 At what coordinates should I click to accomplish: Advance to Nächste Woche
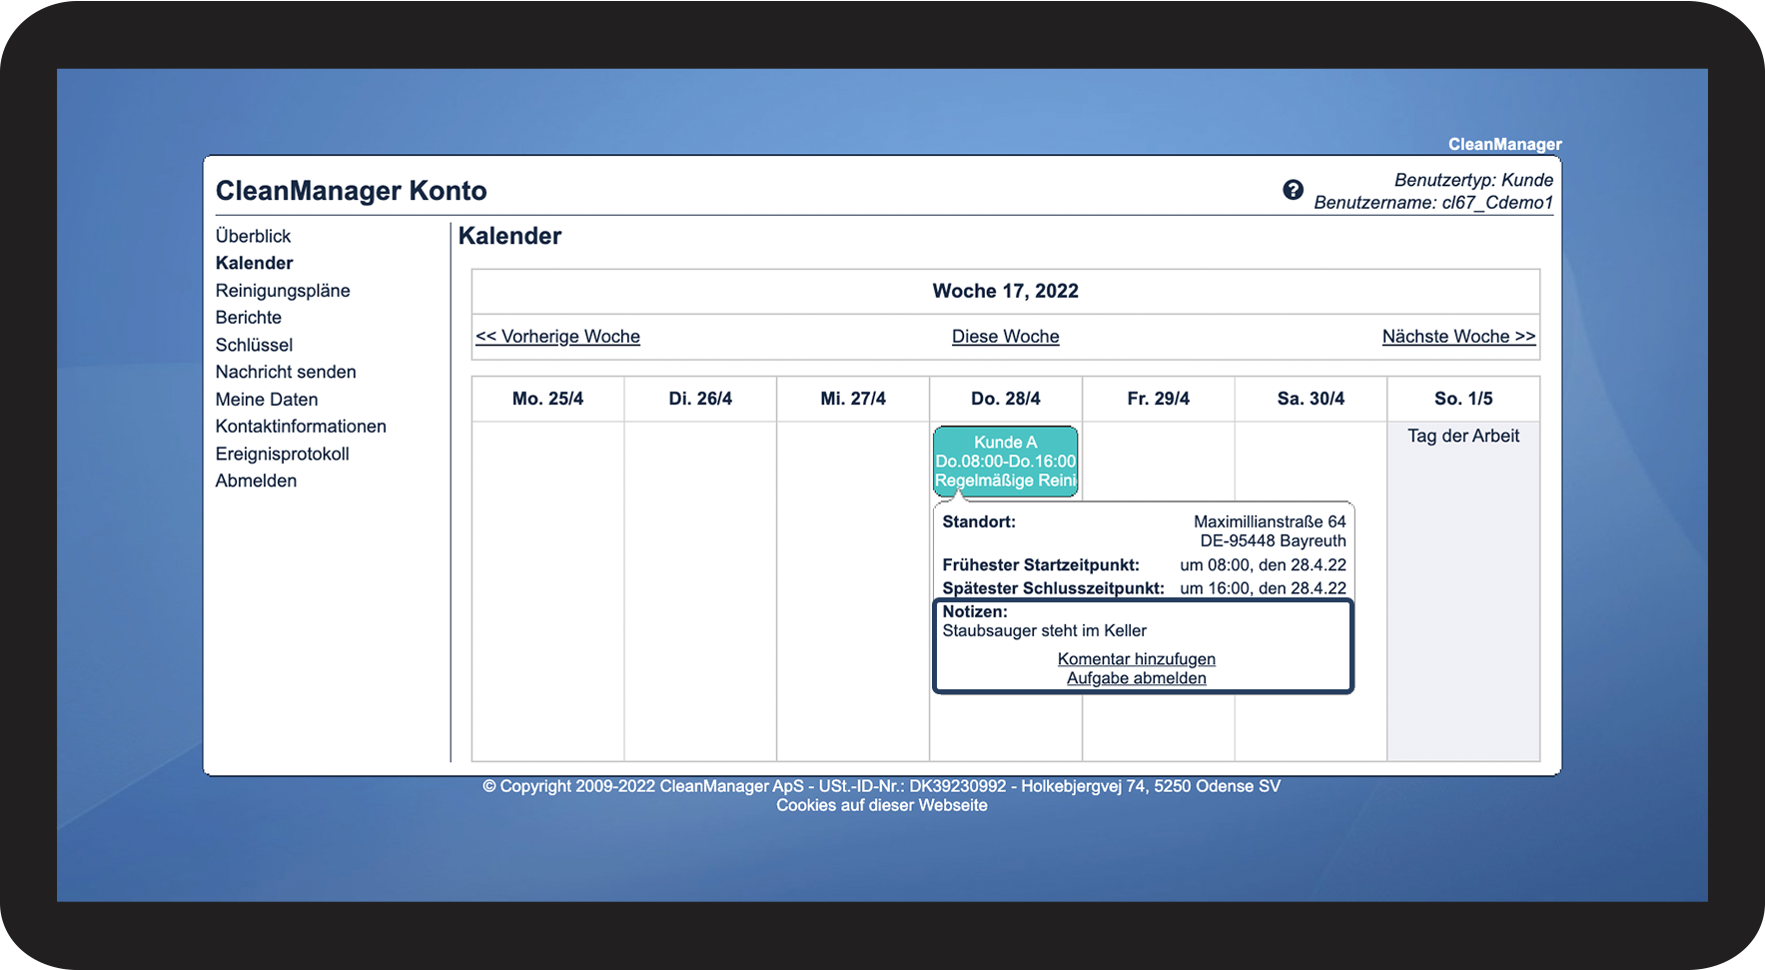(1458, 337)
